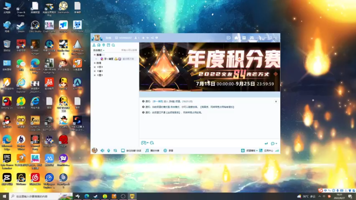Open the home icon in YY header
The image size is (356, 200).
point(236,38)
